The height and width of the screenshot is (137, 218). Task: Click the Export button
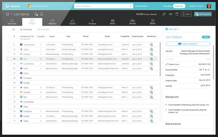[x=186, y=14]
